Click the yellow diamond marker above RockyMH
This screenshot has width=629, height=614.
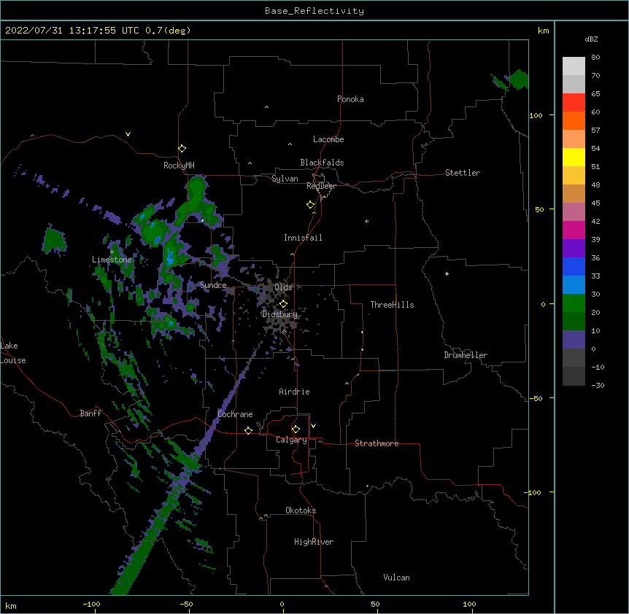pos(182,149)
